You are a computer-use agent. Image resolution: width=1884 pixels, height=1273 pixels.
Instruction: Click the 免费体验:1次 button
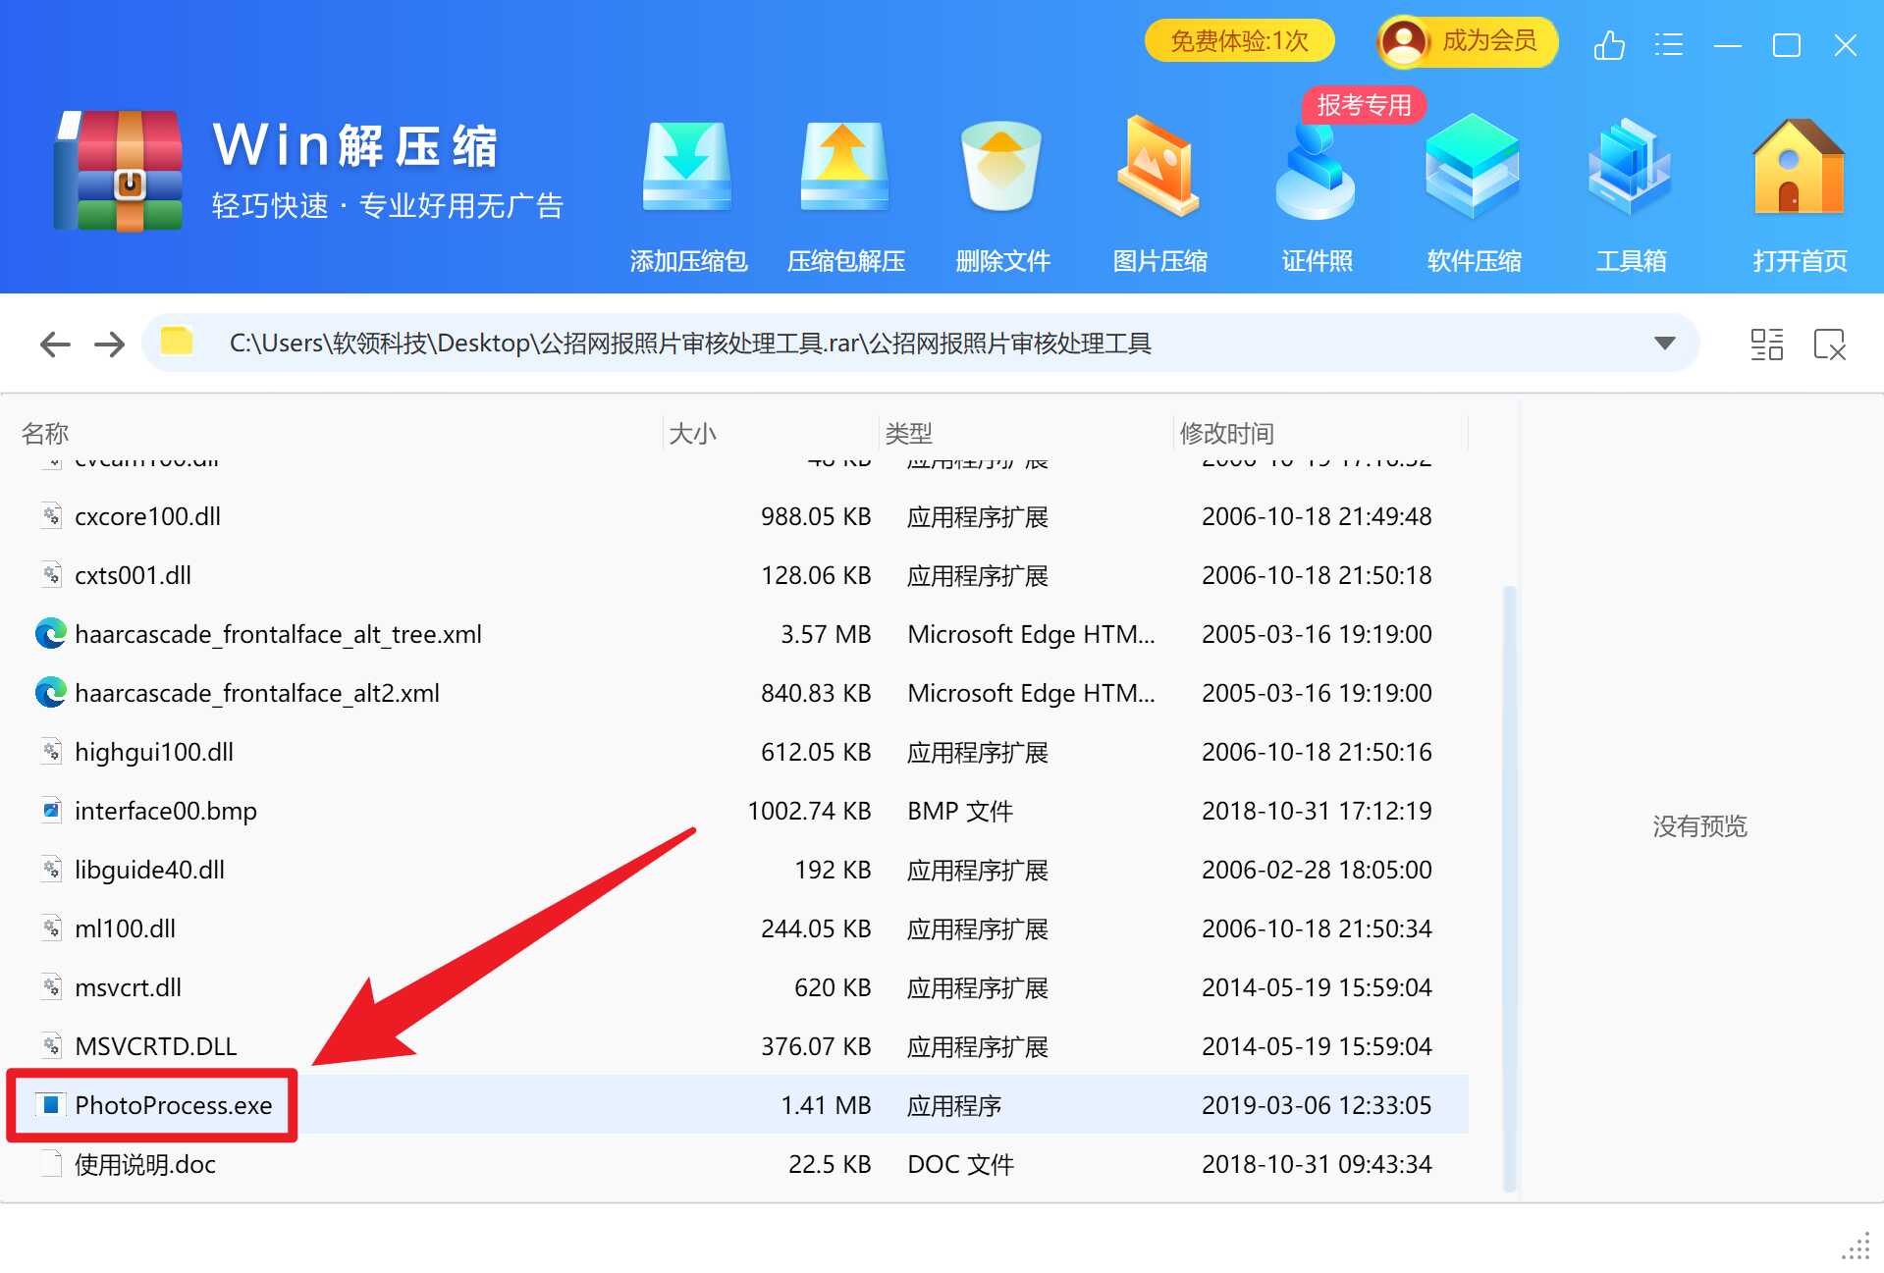coord(1239,41)
